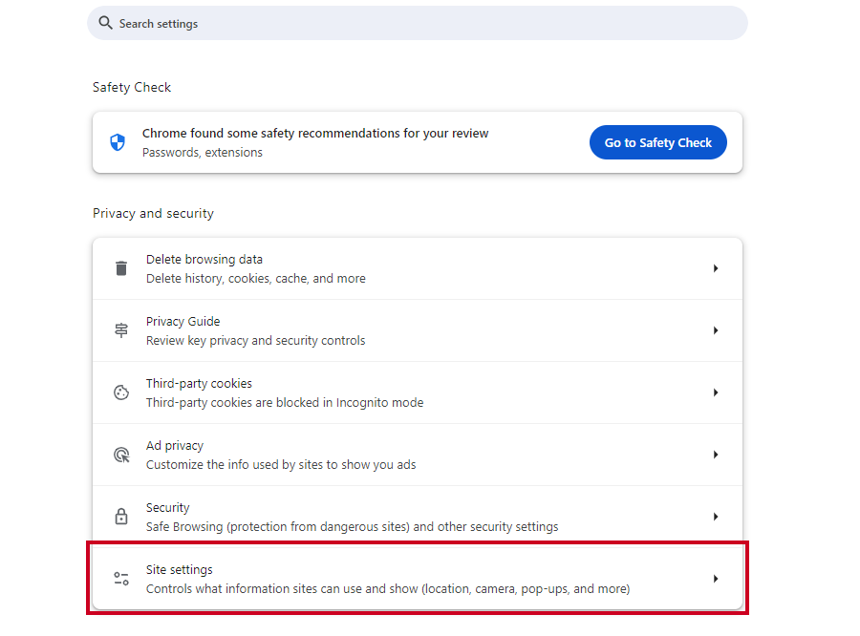Open the Privacy Guide title
Image resolution: width=860 pixels, height=636 pixels.
[x=183, y=321]
